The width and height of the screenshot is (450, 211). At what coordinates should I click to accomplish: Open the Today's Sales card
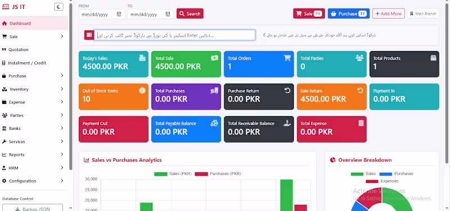point(114,64)
